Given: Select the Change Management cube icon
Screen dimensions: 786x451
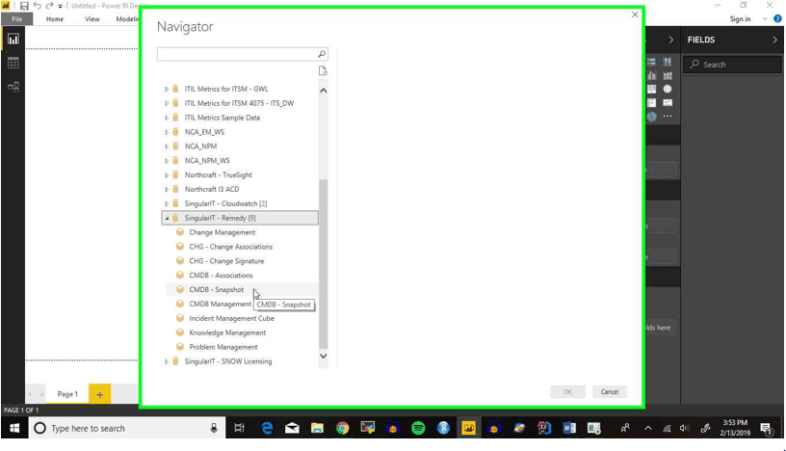Looking at the screenshot, I should point(180,232).
